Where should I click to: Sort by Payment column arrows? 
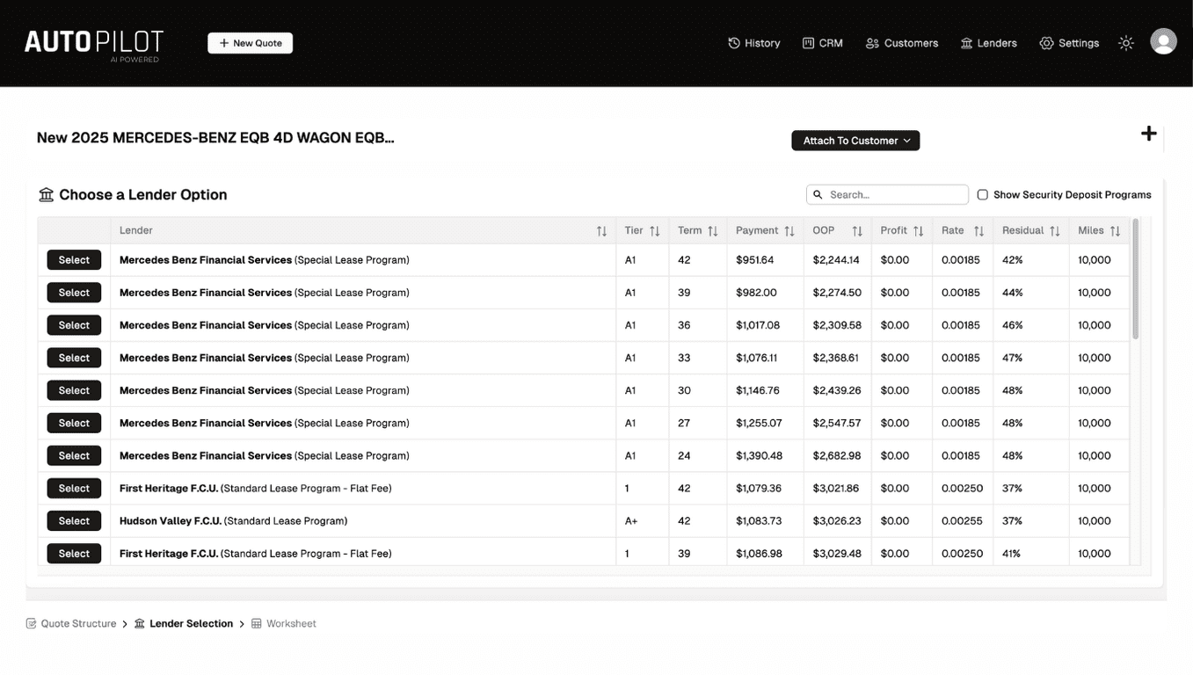point(789,231)
